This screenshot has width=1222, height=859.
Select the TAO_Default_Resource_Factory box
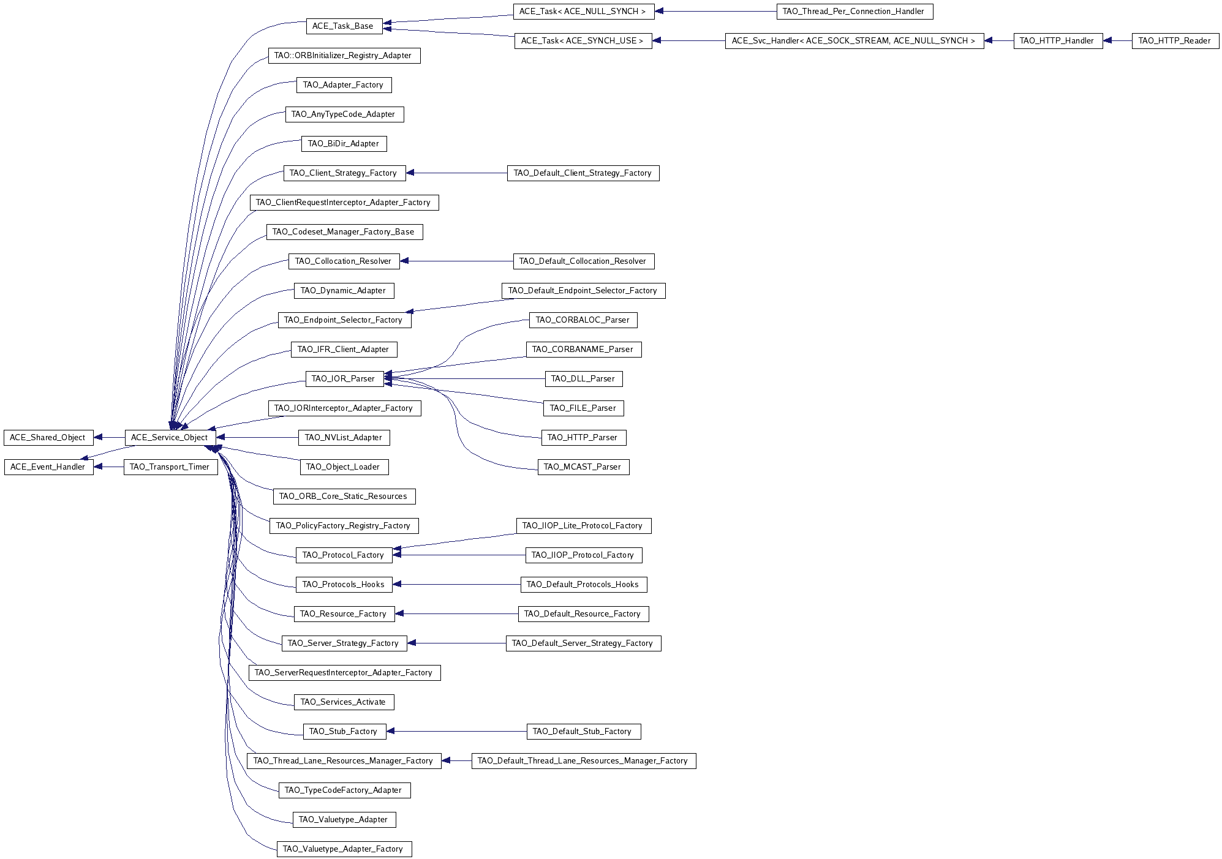pyautogui.click(x=583, y=613)
